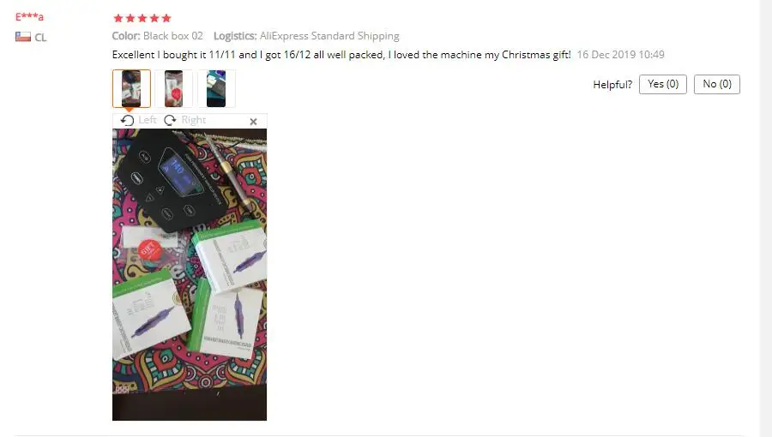The image size is (772, 437).
Task: Click the "Left" rotate text label
Action: 148,120
